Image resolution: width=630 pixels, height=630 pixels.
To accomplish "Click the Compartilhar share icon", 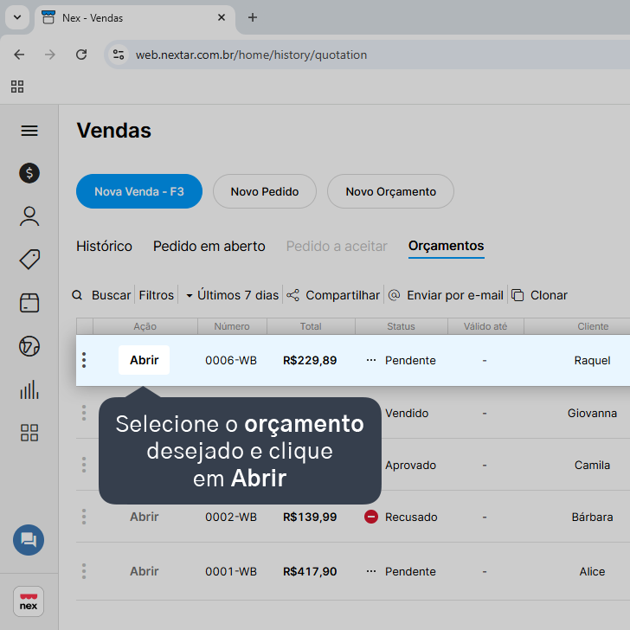I will [292, 295].
